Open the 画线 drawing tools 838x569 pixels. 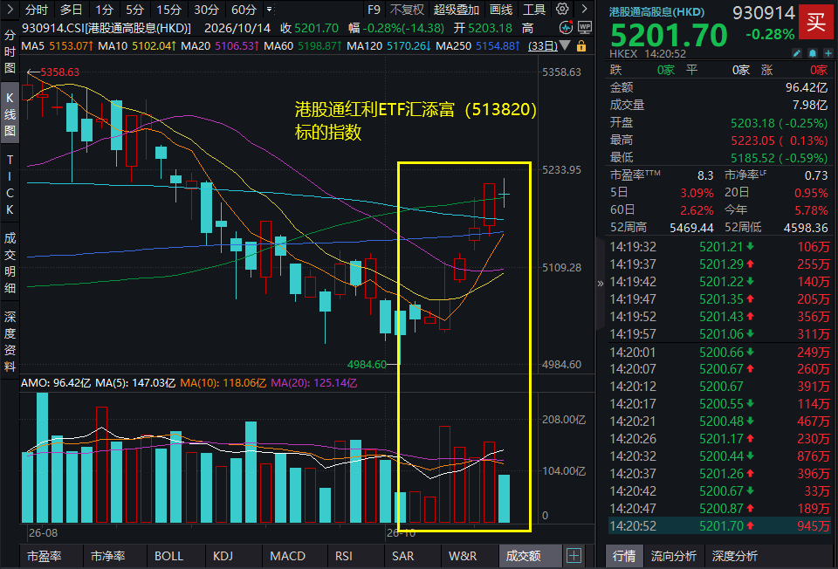[501, 10]
